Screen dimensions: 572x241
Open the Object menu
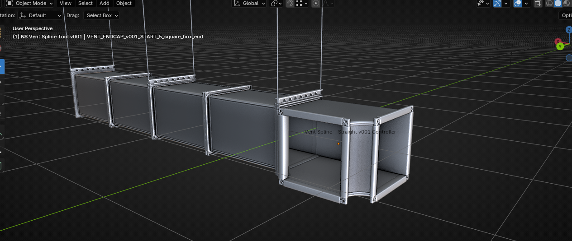point(124,3)
